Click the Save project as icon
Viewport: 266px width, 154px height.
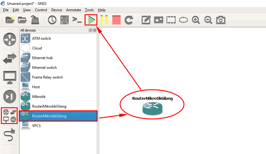35,20
